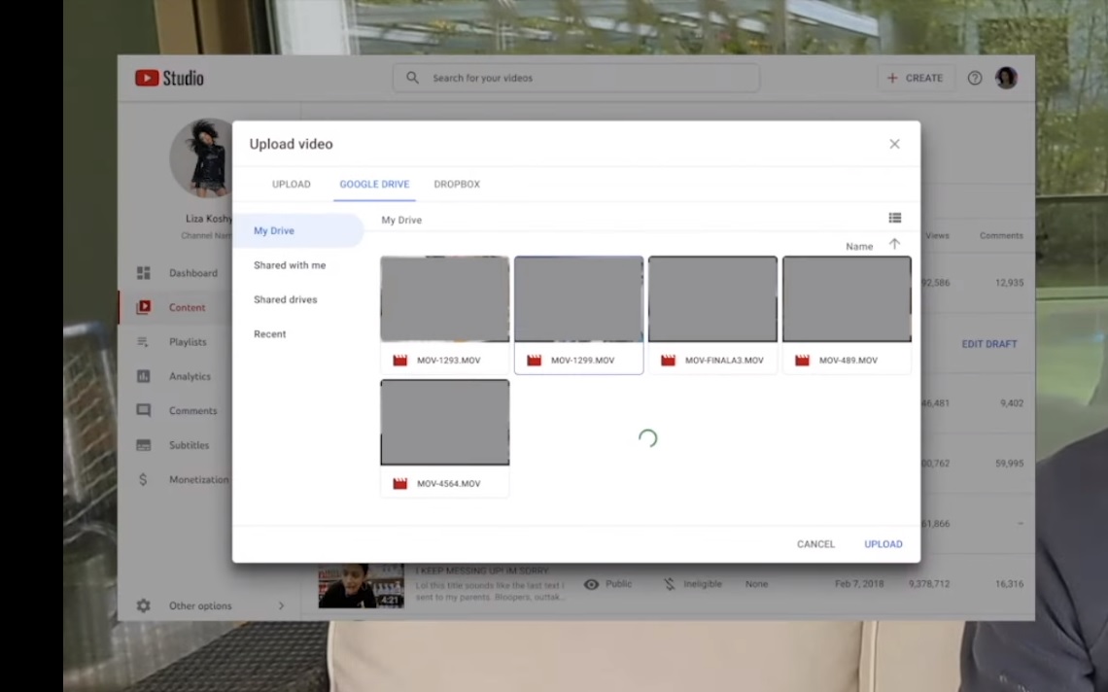Select the MOV-4564.MOV thumbnail
This screenshot has height=692, width=1108.
point(444,422)
